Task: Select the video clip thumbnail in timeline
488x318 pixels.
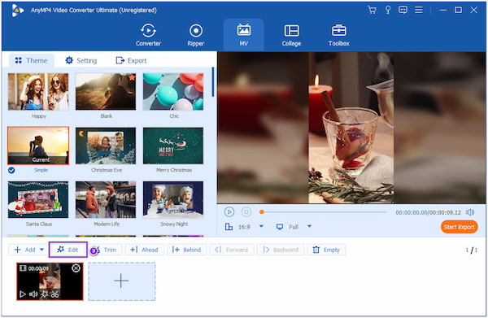Action: pos(50,281)
